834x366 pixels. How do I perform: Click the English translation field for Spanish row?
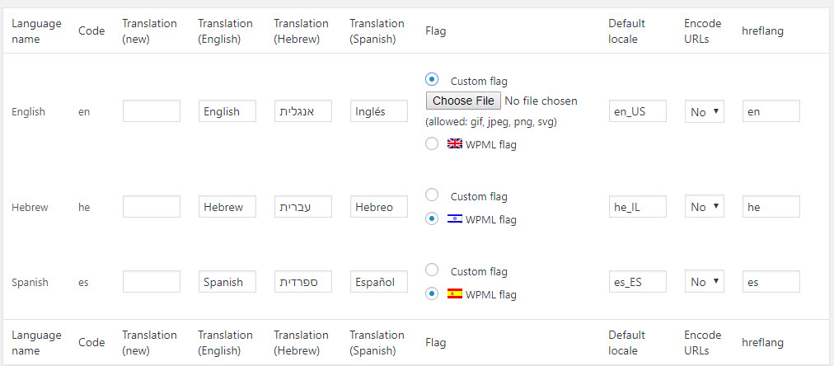coord(227,282)
